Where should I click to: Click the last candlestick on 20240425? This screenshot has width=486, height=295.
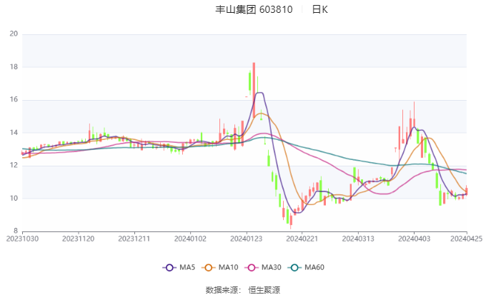(x=467, y=191)
